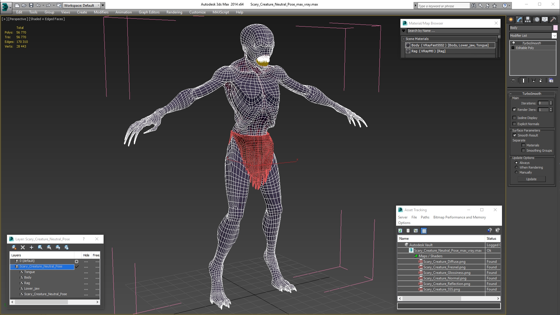Select the Editable Poly modifier
Image resolution: width=560 pixels, height=315 pixels.
pyautogui.click(x=525, y=48)
